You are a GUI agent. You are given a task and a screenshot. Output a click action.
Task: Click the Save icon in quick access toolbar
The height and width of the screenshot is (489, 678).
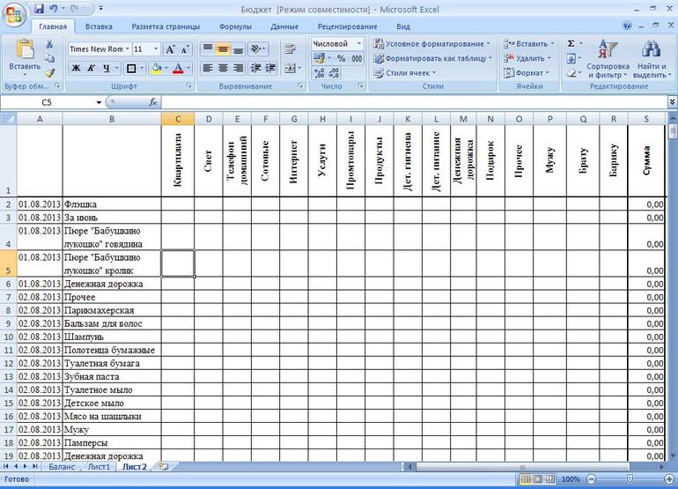tap(38, 8)
